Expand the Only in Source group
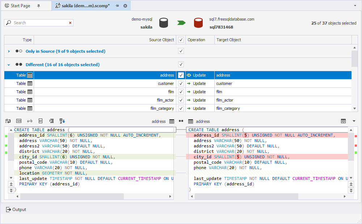362x224 pixels. pos(9,51)
